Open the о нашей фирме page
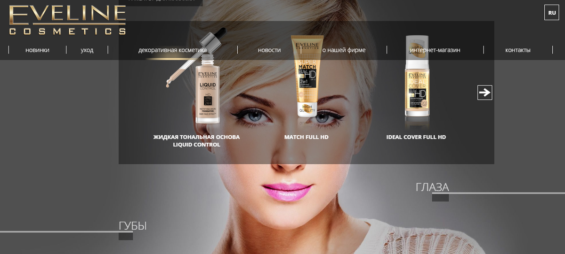The height and width of the screenshot is (254, 565). pyautogui.click(x=343, y=50)
